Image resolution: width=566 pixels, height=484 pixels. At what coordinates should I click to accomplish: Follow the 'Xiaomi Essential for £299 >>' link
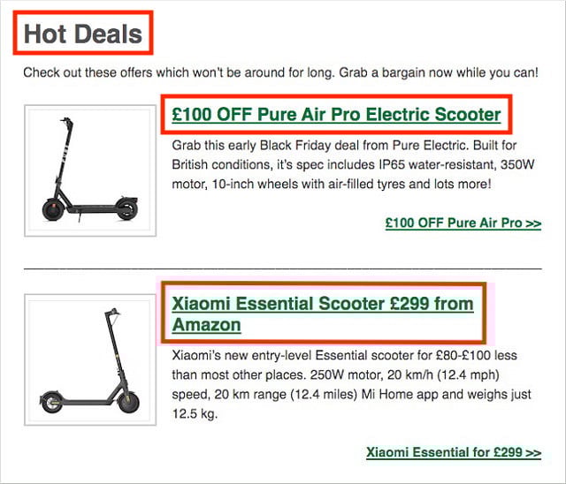[x=454, y=452]
